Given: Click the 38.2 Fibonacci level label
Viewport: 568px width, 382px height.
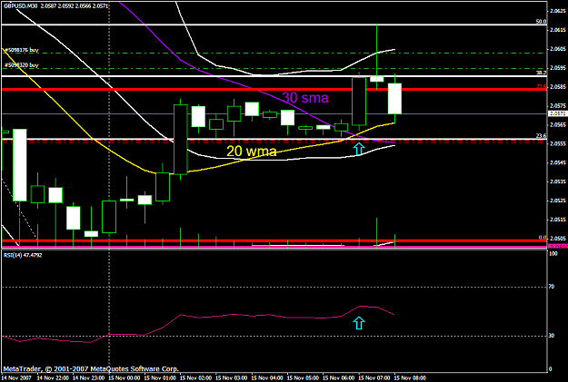Looking at the screenshot, I should coord(541,73).
